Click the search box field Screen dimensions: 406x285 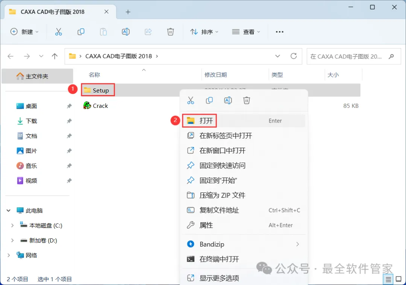pyautogui.click(x=354, y=56)
